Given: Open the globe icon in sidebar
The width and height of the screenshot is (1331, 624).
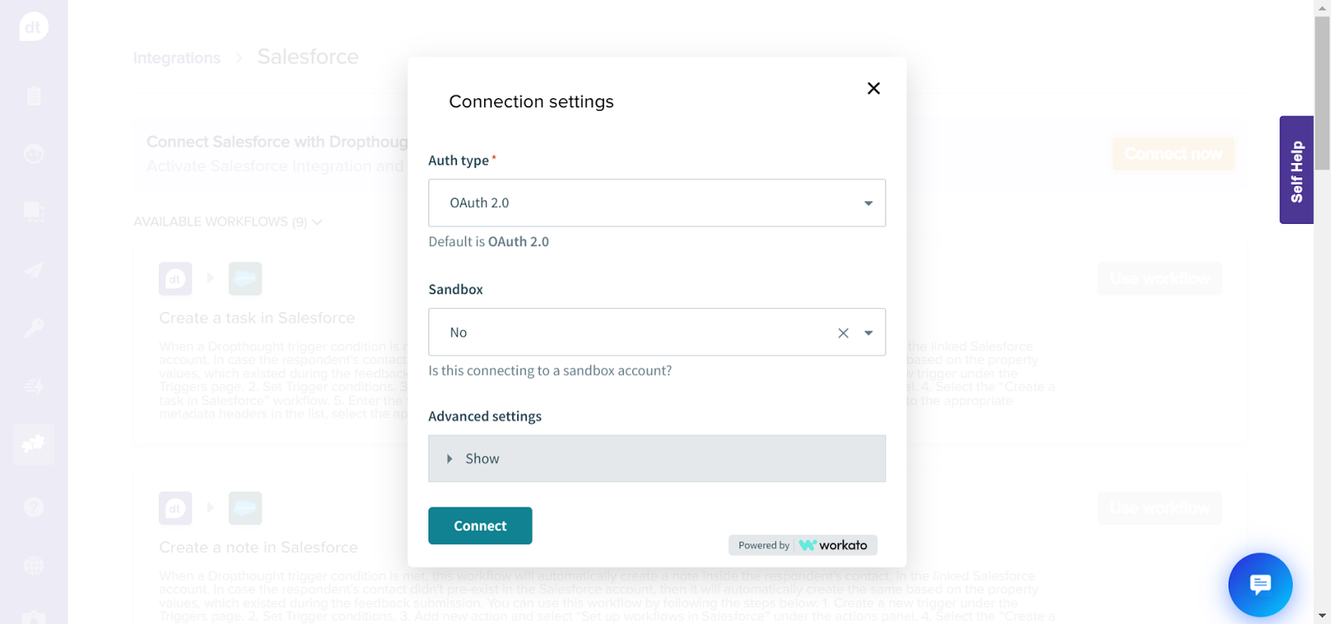Looking at the screenshot, I should 33,566.
